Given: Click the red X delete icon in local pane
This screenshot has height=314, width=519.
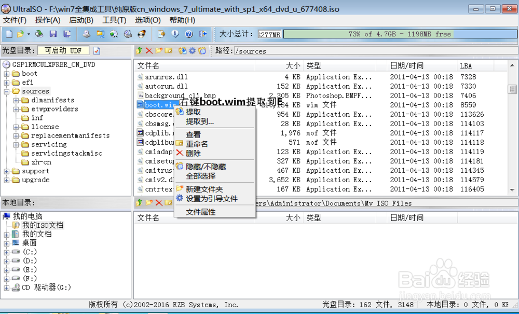Looking at the screenshot, I should pyautogui.click(x=159, y=202).
